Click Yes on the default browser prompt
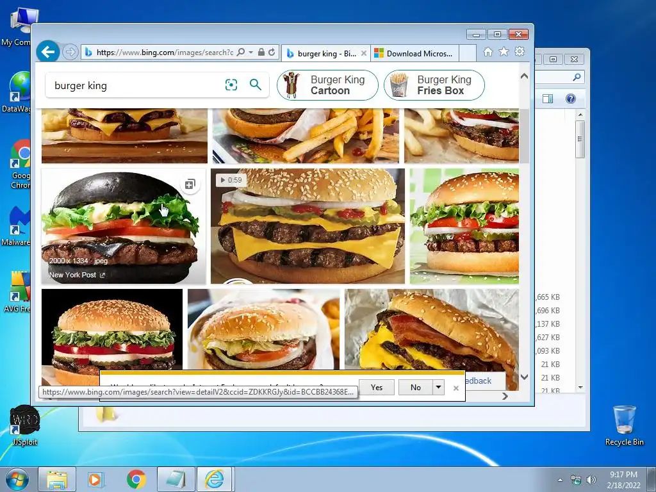The image size is (656, 492). [x=377, y=388]
